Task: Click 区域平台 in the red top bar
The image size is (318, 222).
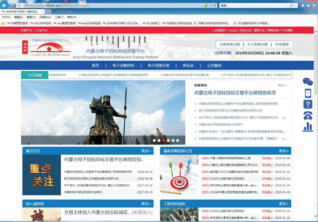Action: [x=26, y=30]
